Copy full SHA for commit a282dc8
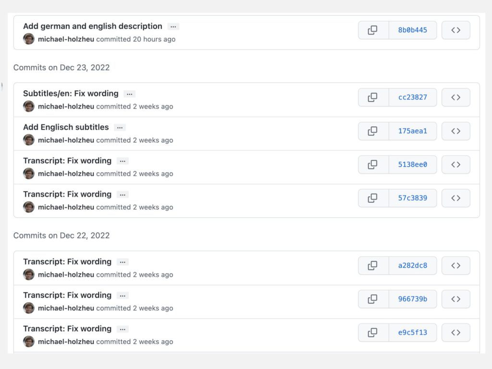The height and width of the screenshot is (369, 492). (x=373, y=265)
